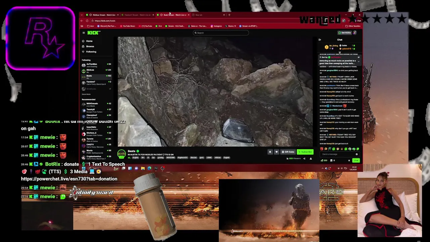Image resolution: width=430 pixels, height=242 pixels.
Task: Open emoji picker in chat input
Action: point(357,154)
